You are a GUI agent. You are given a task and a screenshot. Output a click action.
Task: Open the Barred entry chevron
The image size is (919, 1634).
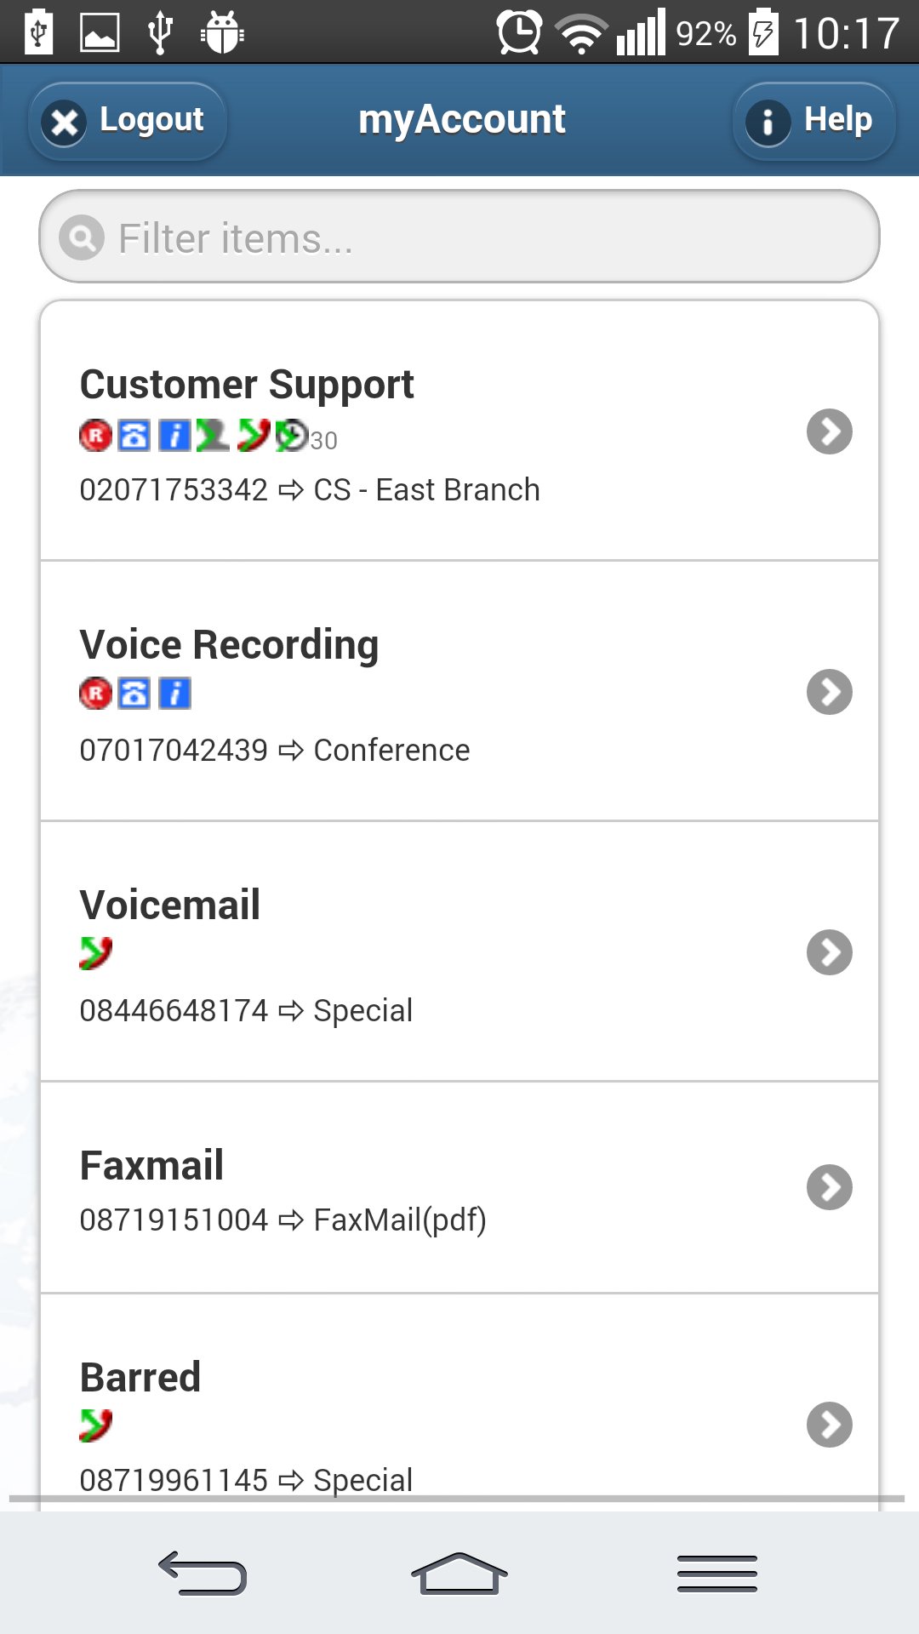(830, 1425)
